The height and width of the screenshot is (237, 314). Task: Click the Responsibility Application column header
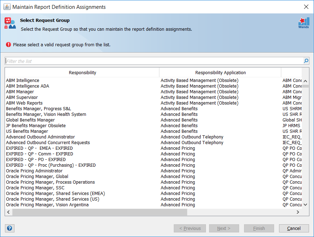click(x=220, y=72)
